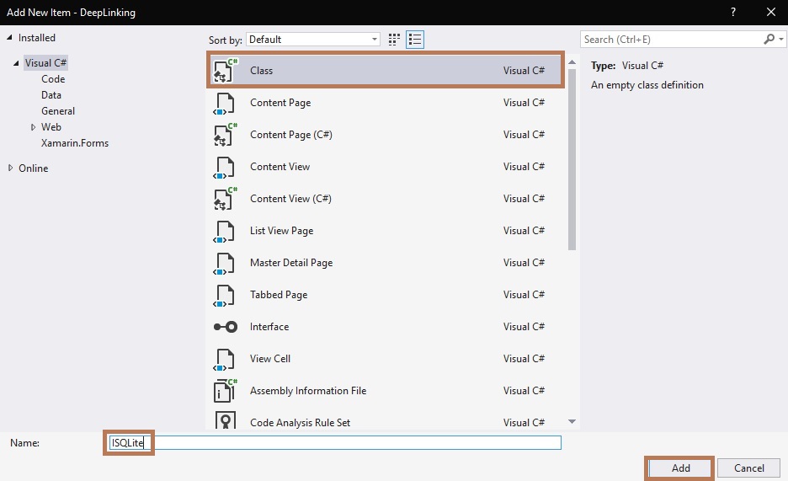Select the Data category

click(x=51, y=95)
